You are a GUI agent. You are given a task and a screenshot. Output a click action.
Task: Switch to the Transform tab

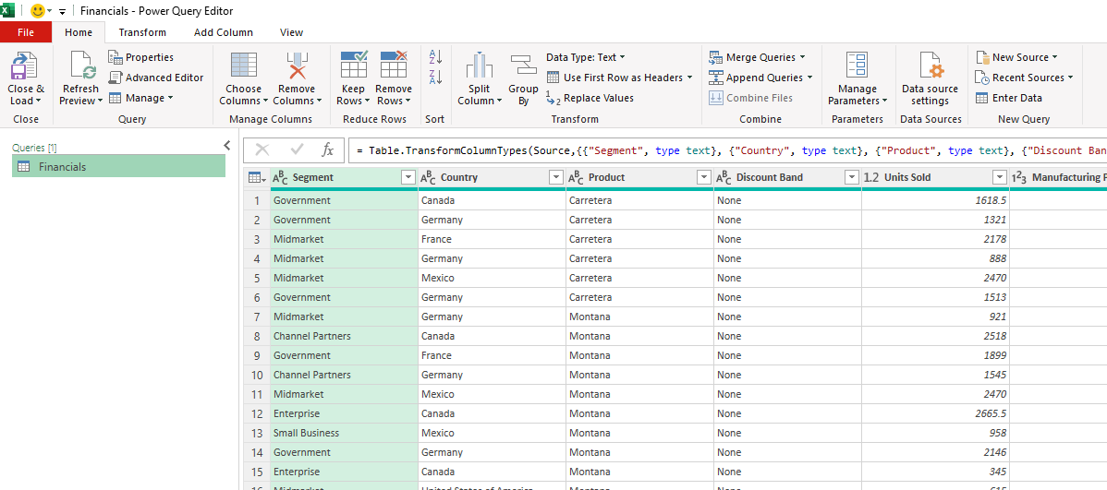click(x=142, y=32)
